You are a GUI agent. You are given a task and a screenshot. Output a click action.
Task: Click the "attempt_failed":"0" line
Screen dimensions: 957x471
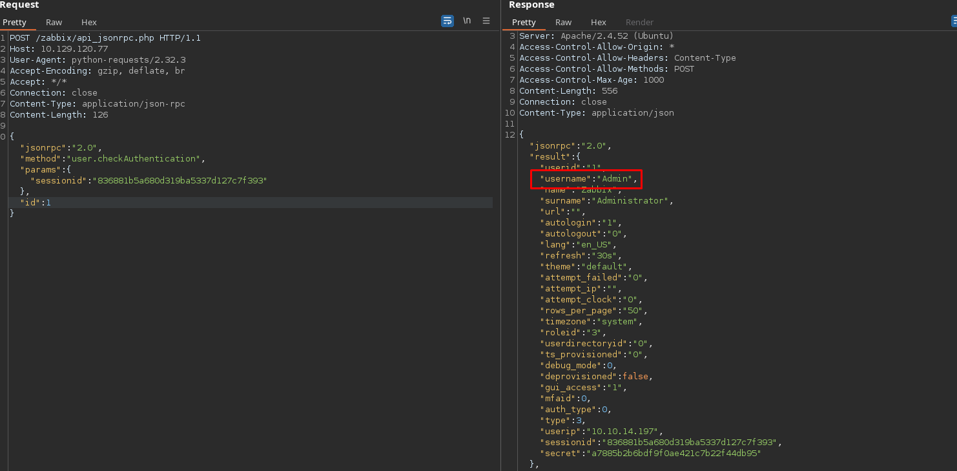pyautogui.click(x=594, y=278)
